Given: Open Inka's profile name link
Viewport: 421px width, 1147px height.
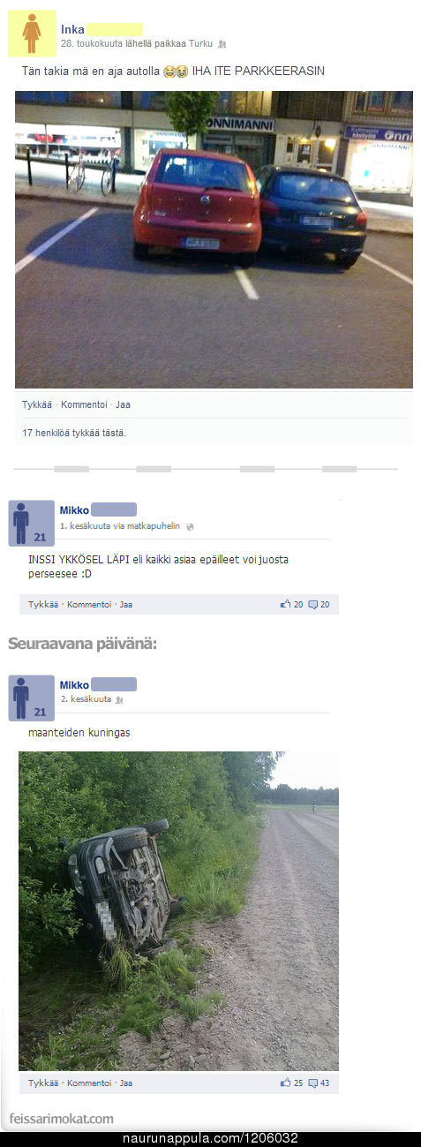Looking at the screenshot, I should click(72, 29).
